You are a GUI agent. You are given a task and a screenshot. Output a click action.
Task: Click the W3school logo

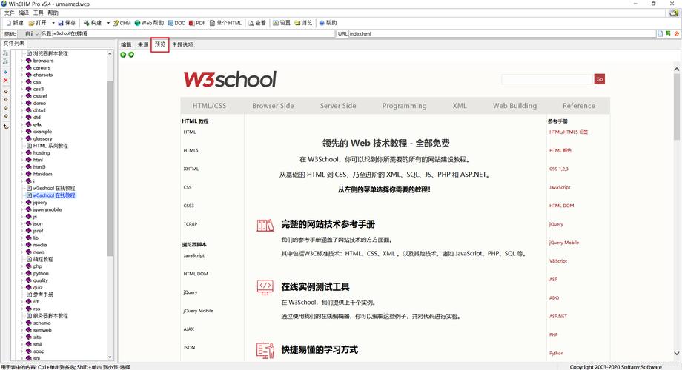click(230, 79)
